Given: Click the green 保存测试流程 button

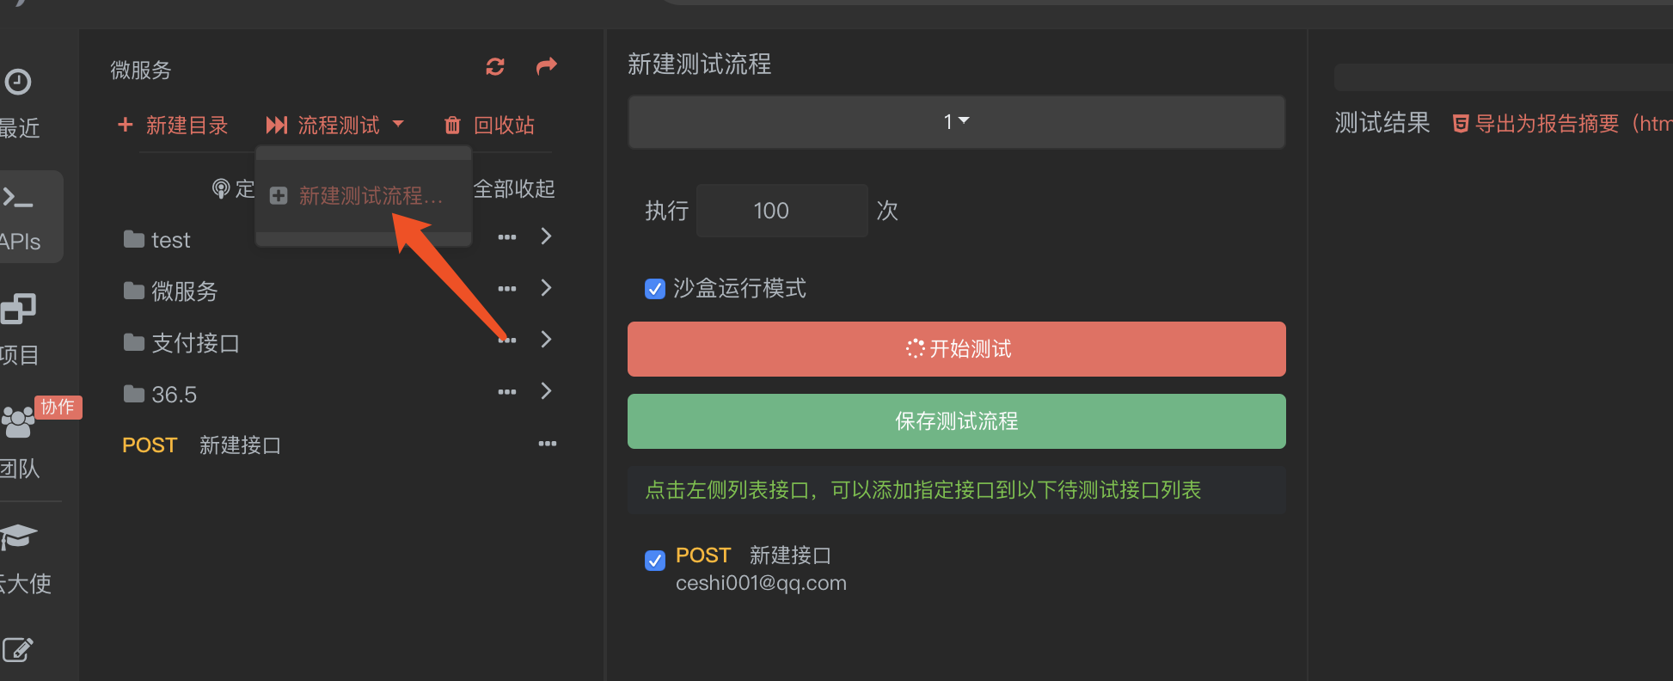Looking at the screenshot, I should pos(957,421).
